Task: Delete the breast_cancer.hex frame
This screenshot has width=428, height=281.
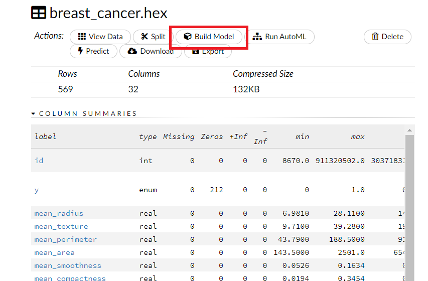Action: (x=387, y=37)
